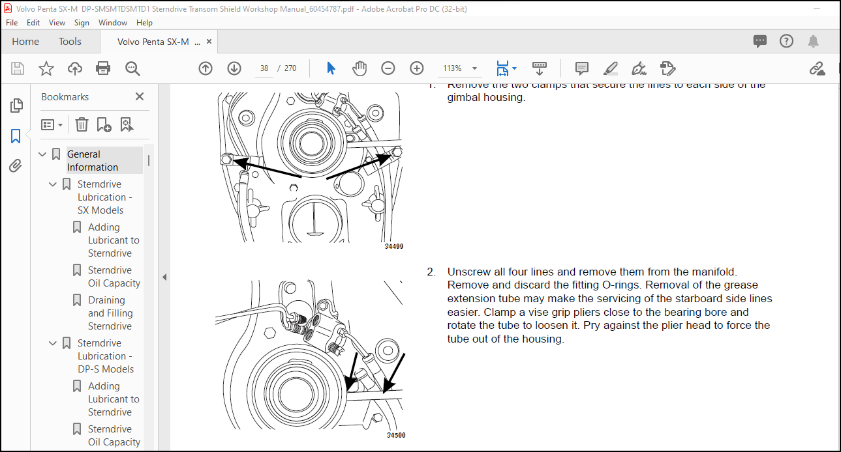
Task: Find the current bookmark
Action: tap(126, 124)
